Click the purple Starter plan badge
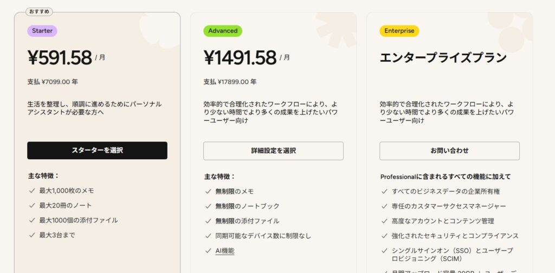 coord(42,31)
